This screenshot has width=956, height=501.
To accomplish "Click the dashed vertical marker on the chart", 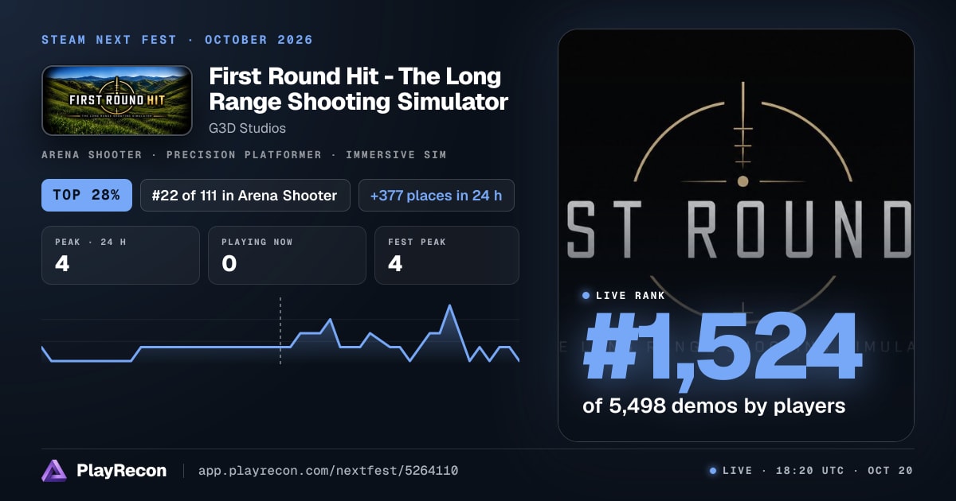I will 280,331.
